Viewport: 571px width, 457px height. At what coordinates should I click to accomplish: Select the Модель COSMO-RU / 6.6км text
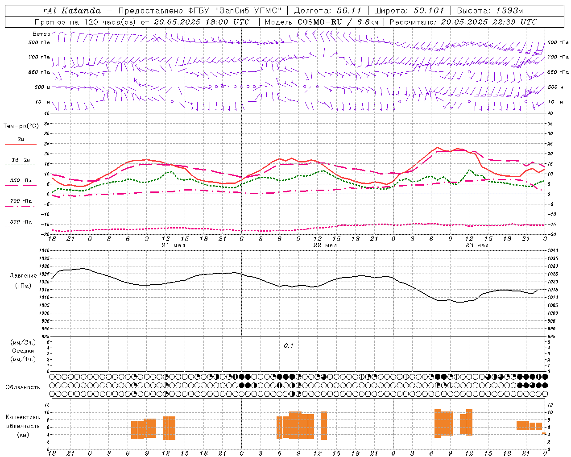coord(322,22)
